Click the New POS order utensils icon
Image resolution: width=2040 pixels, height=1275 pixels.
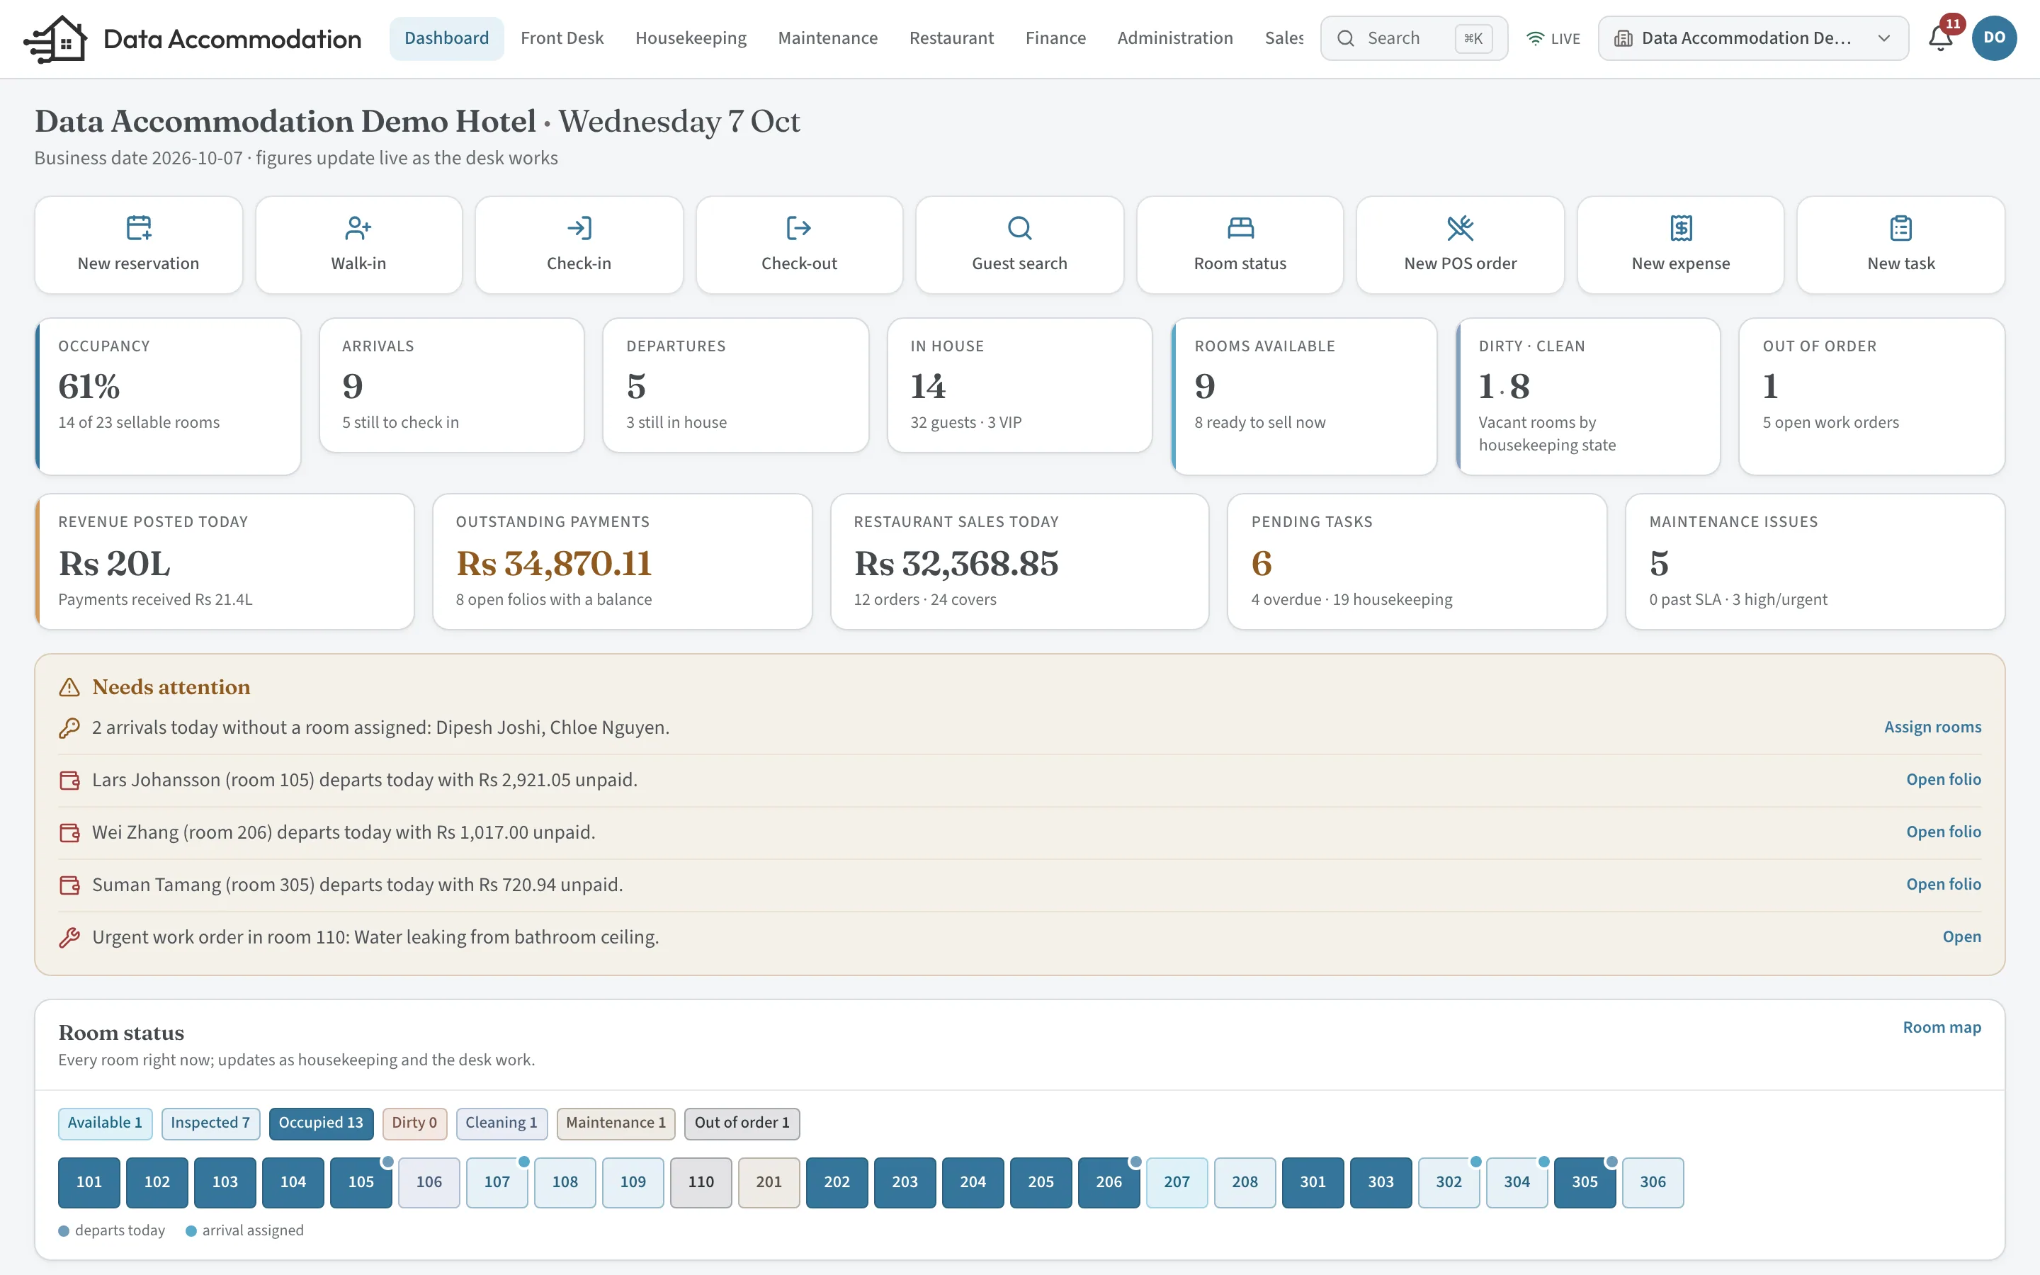pyautogui.click(x=1460, y=227)
